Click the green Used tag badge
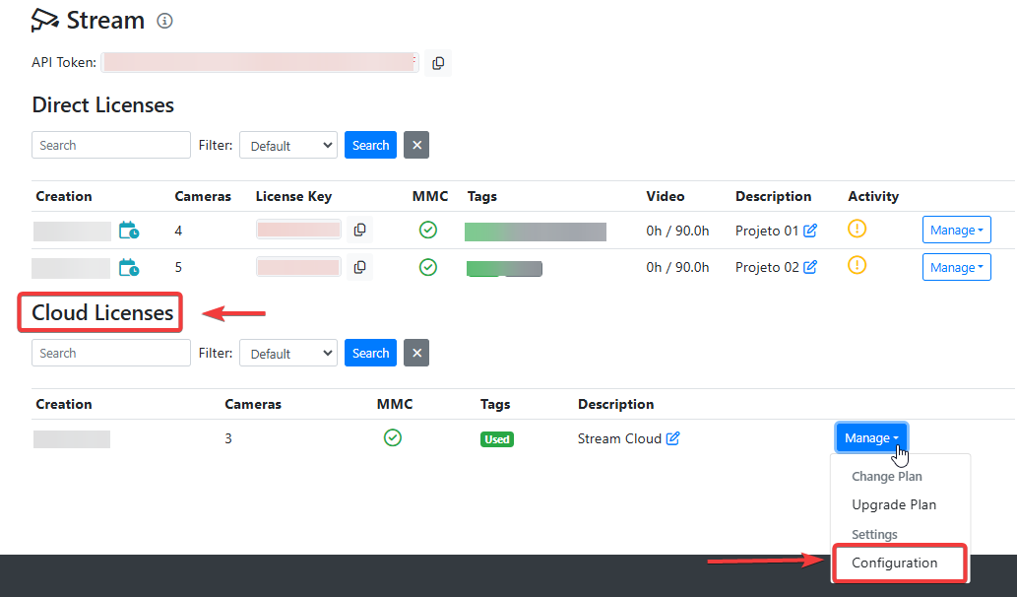 tap(497, 439)
